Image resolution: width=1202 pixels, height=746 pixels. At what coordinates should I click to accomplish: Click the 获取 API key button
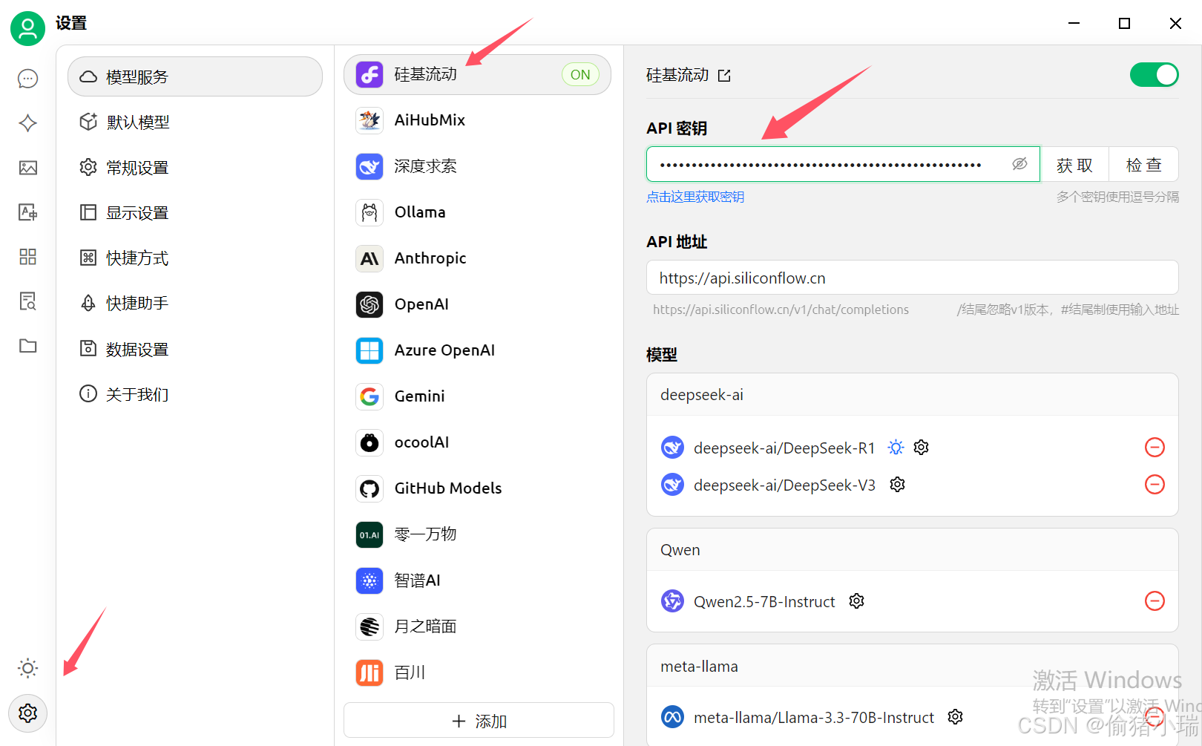click(x=1074, y=165)
